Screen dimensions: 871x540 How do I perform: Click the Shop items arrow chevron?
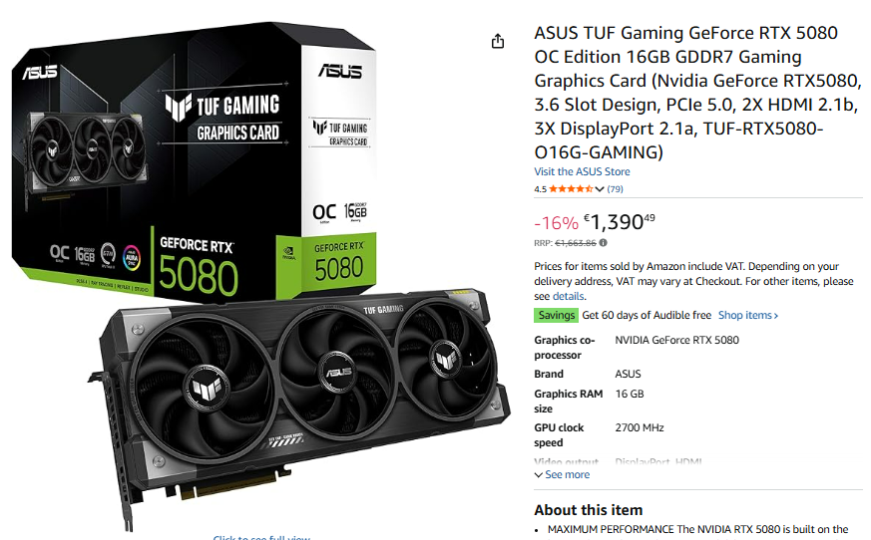point(776,316)
